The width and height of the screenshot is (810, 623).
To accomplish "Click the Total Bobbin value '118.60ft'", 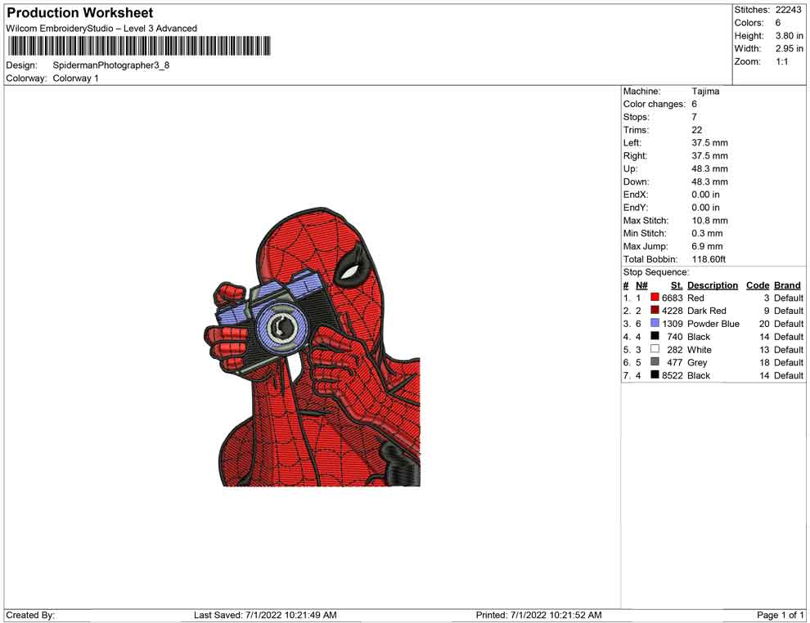I will tap(709, 259).
